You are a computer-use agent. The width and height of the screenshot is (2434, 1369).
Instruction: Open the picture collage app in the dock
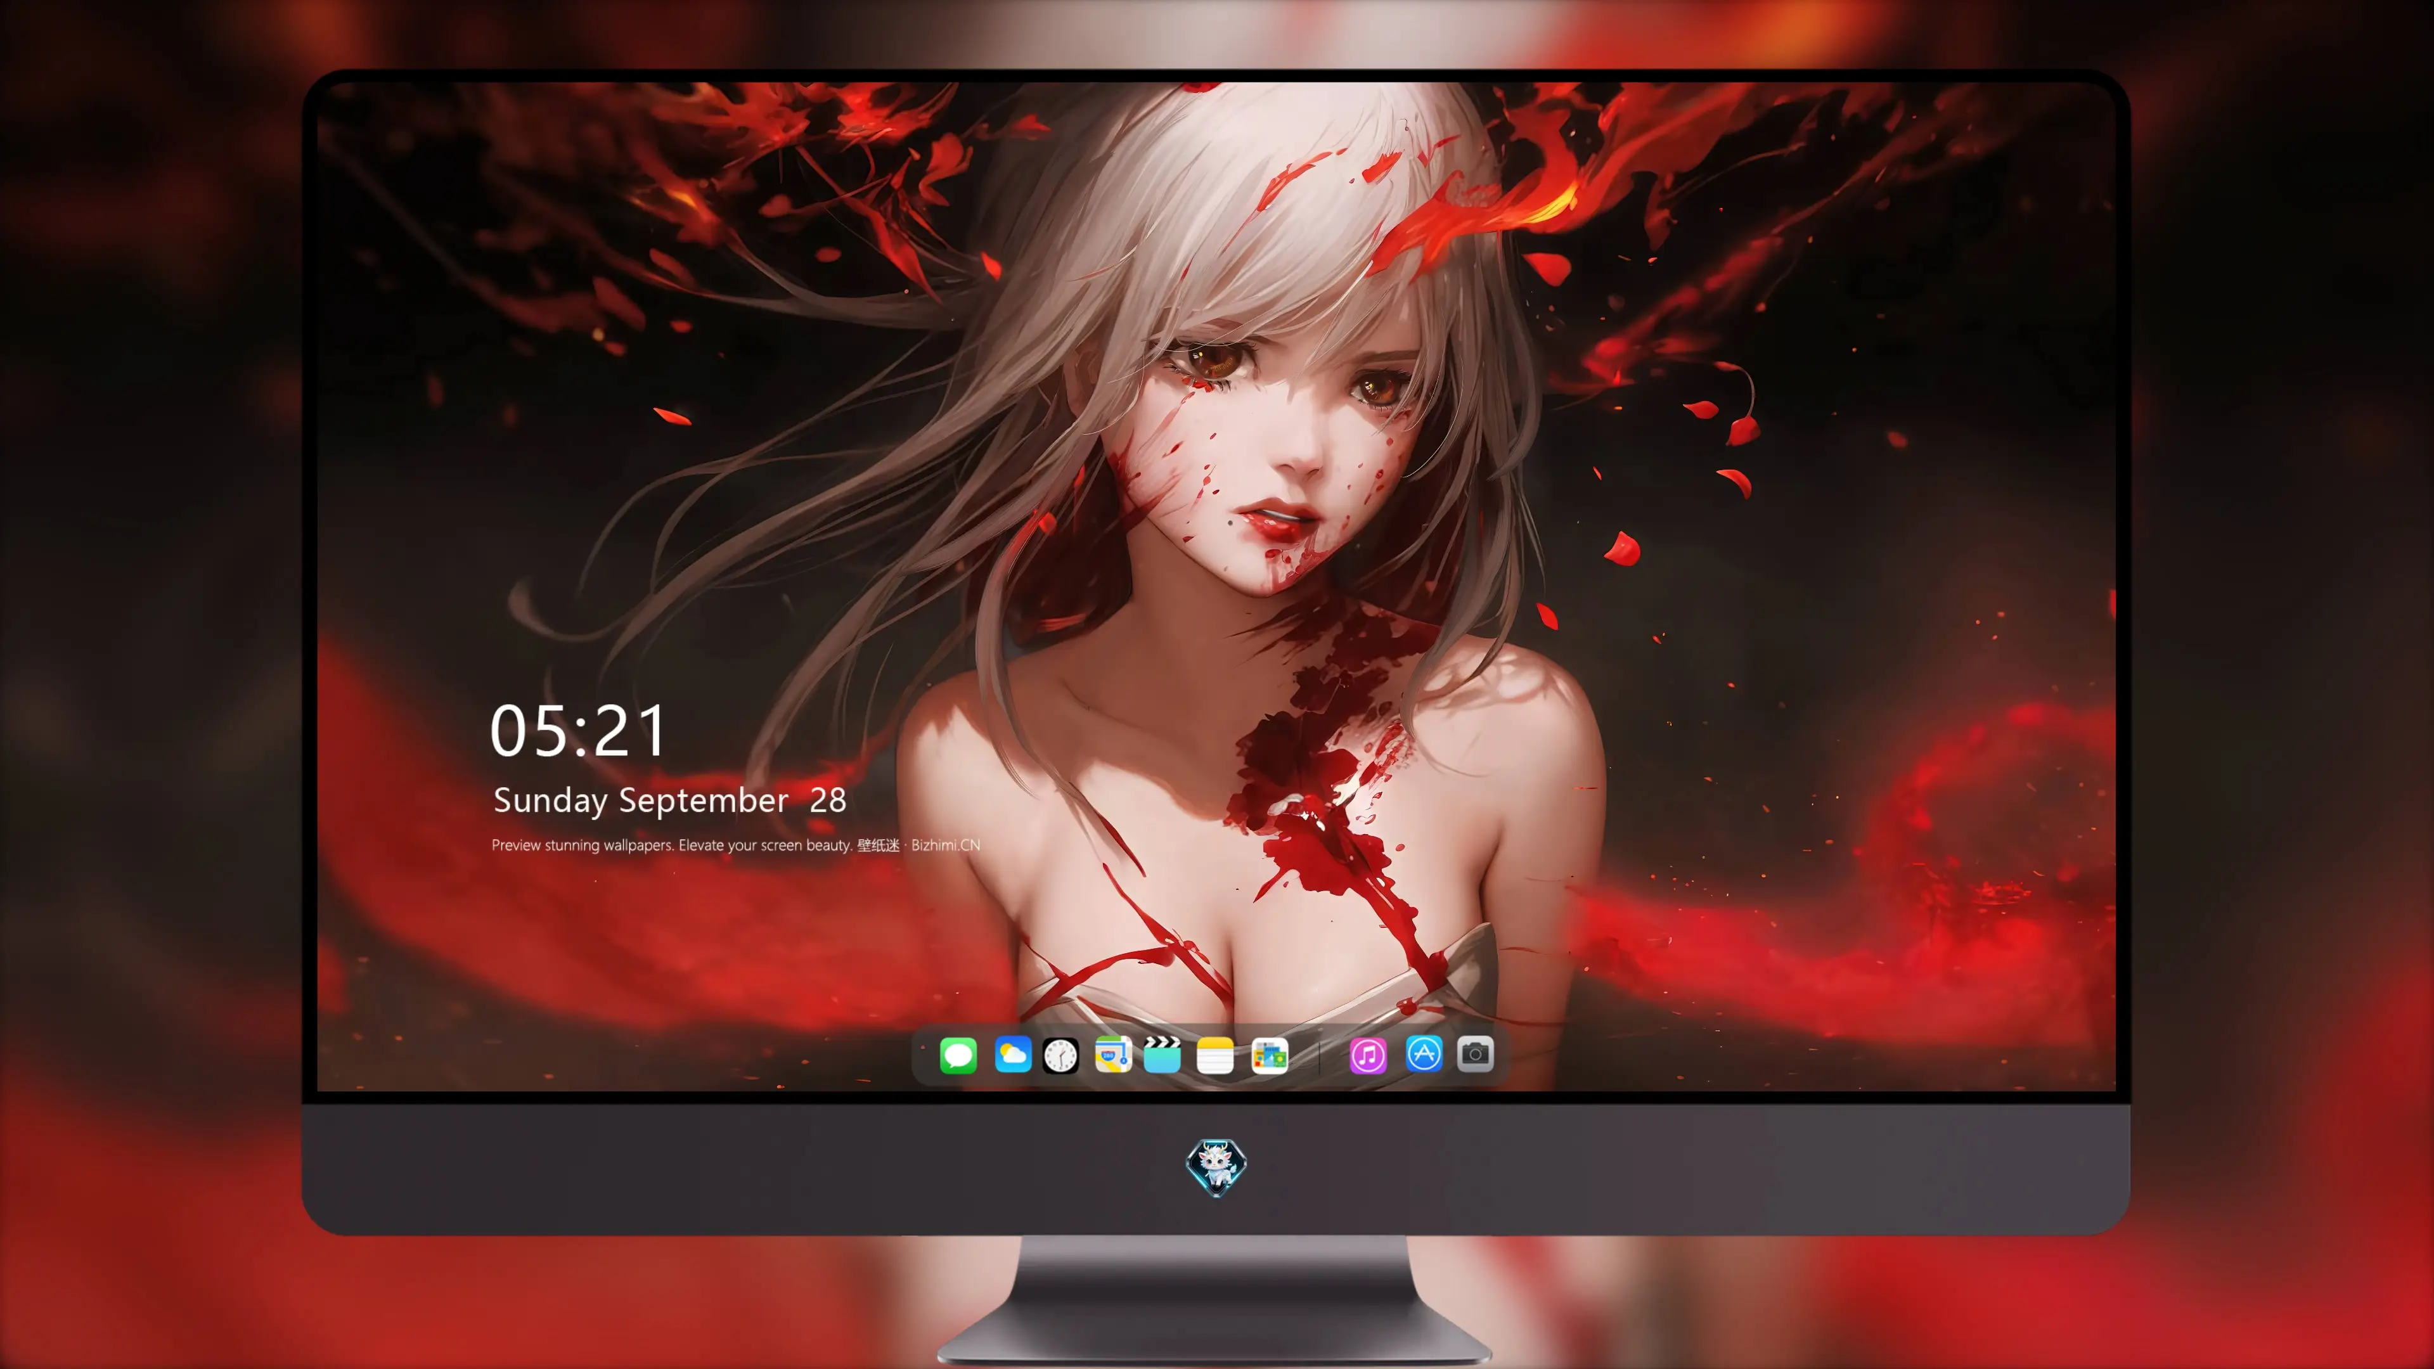point(1269,1055)
